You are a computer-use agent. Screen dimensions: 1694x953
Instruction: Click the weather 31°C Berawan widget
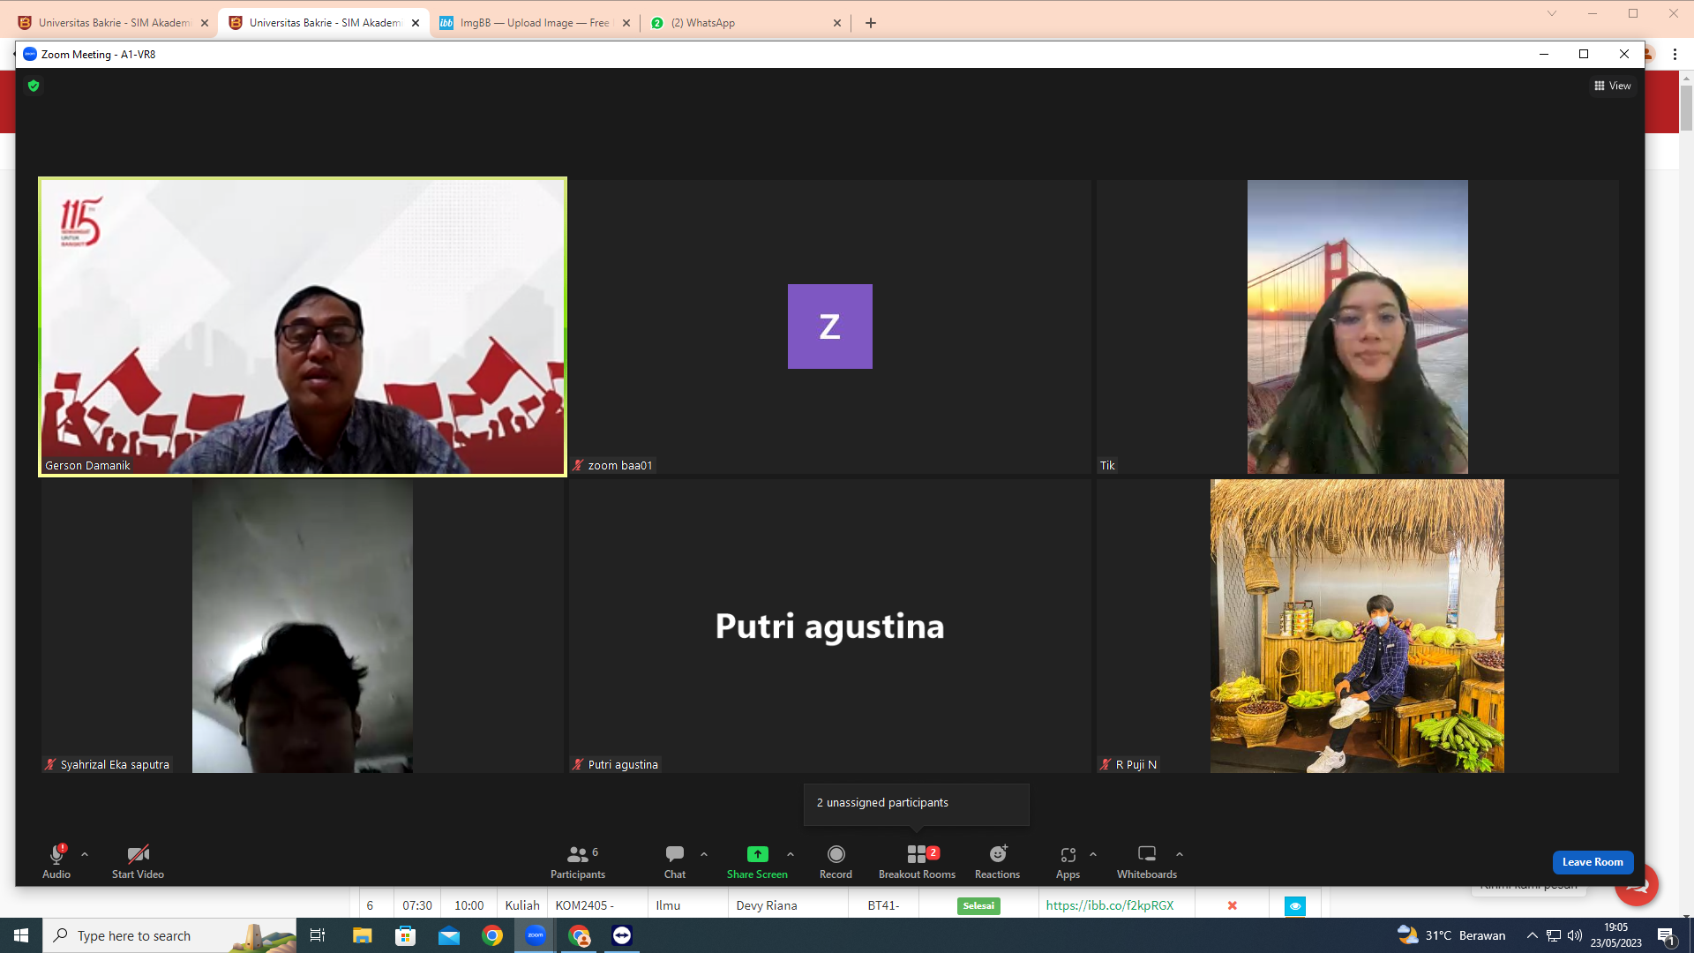pos(1450,935)
